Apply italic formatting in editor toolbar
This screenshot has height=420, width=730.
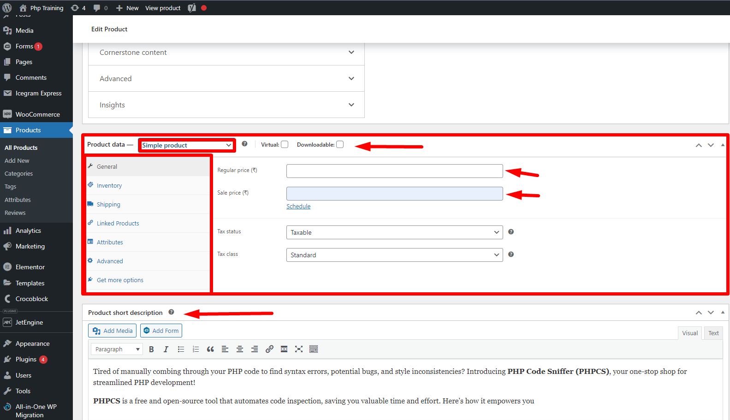[166, 349]
